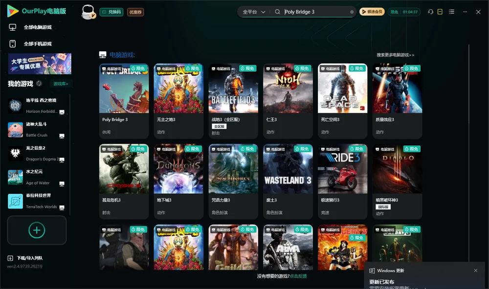This screenshot has height=289, width=489.
Task: Open the Red Alert 3 game card
Action: point(342,248)
